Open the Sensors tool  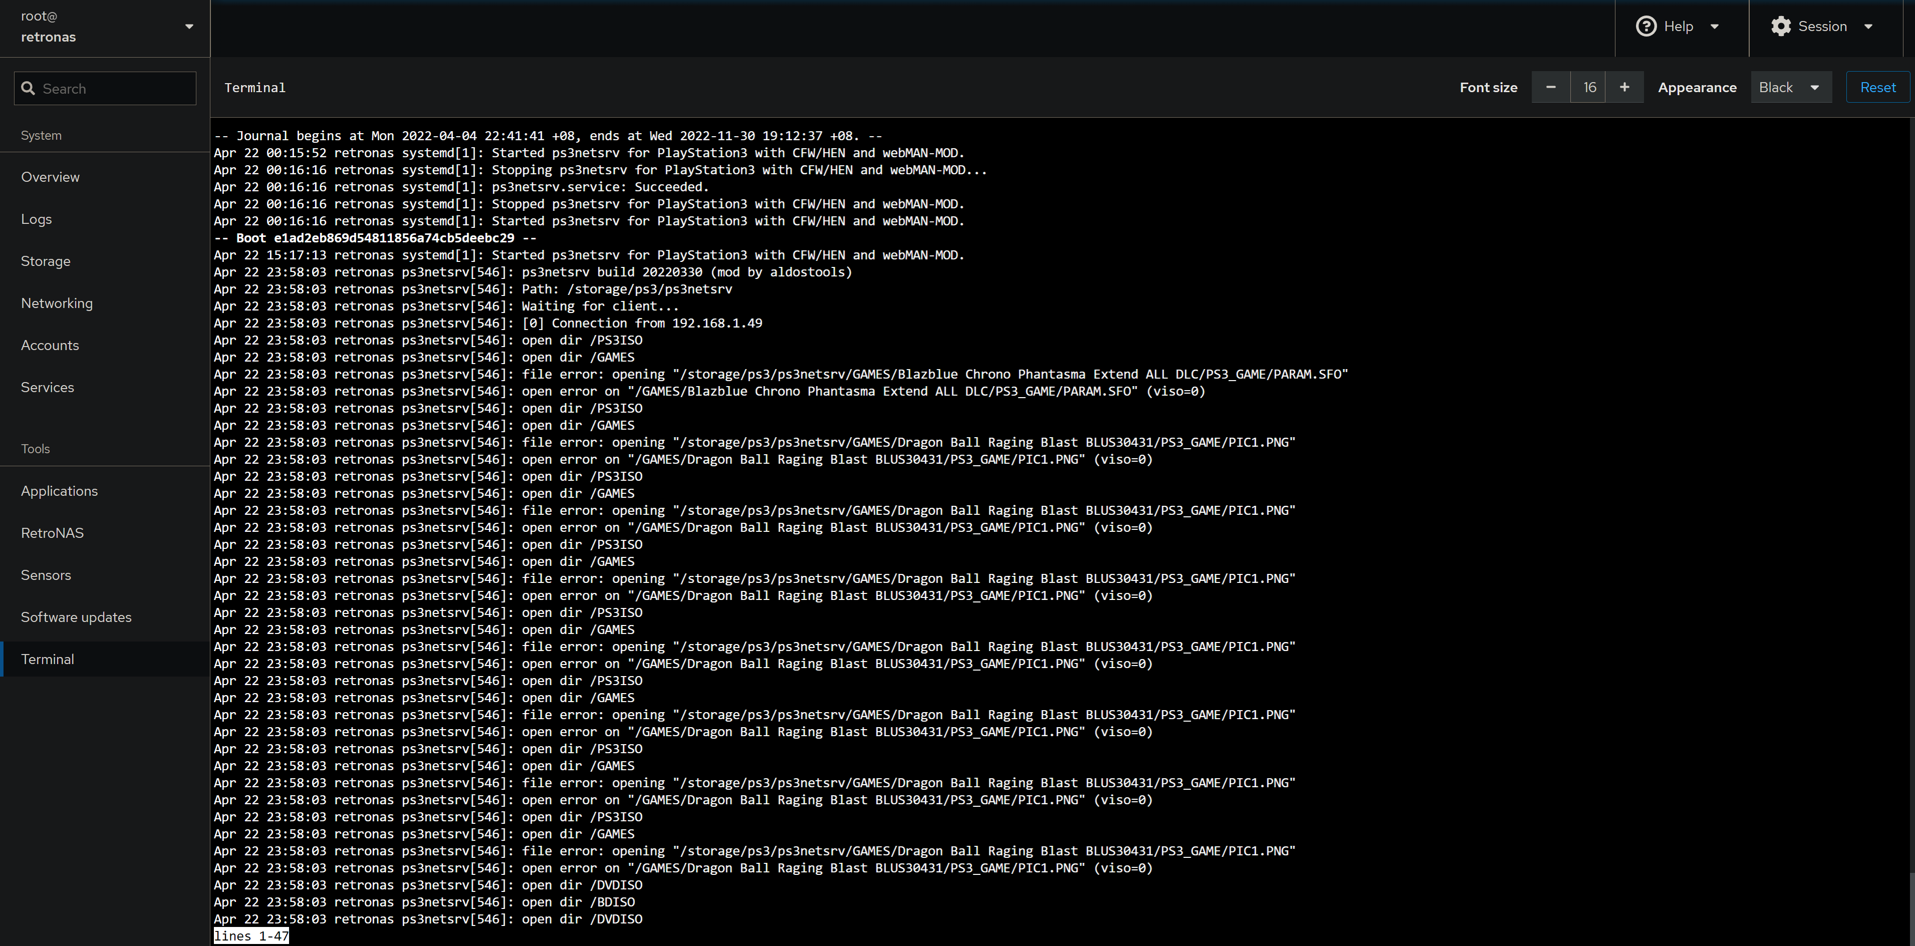click(x=46, y=574)
